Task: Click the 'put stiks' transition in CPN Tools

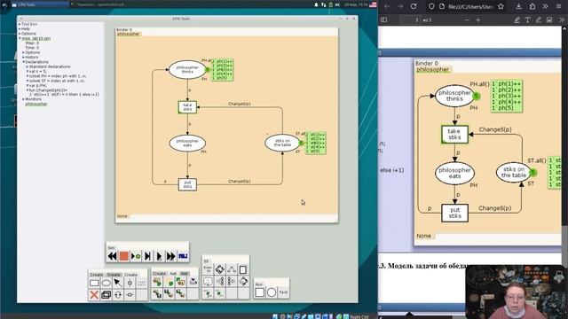Action: [x=187, y=184]
